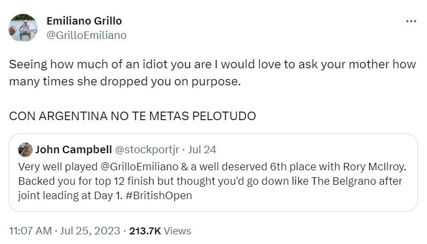
Task: Open the tweet's more options menu
Action: (x=410, y=21)
